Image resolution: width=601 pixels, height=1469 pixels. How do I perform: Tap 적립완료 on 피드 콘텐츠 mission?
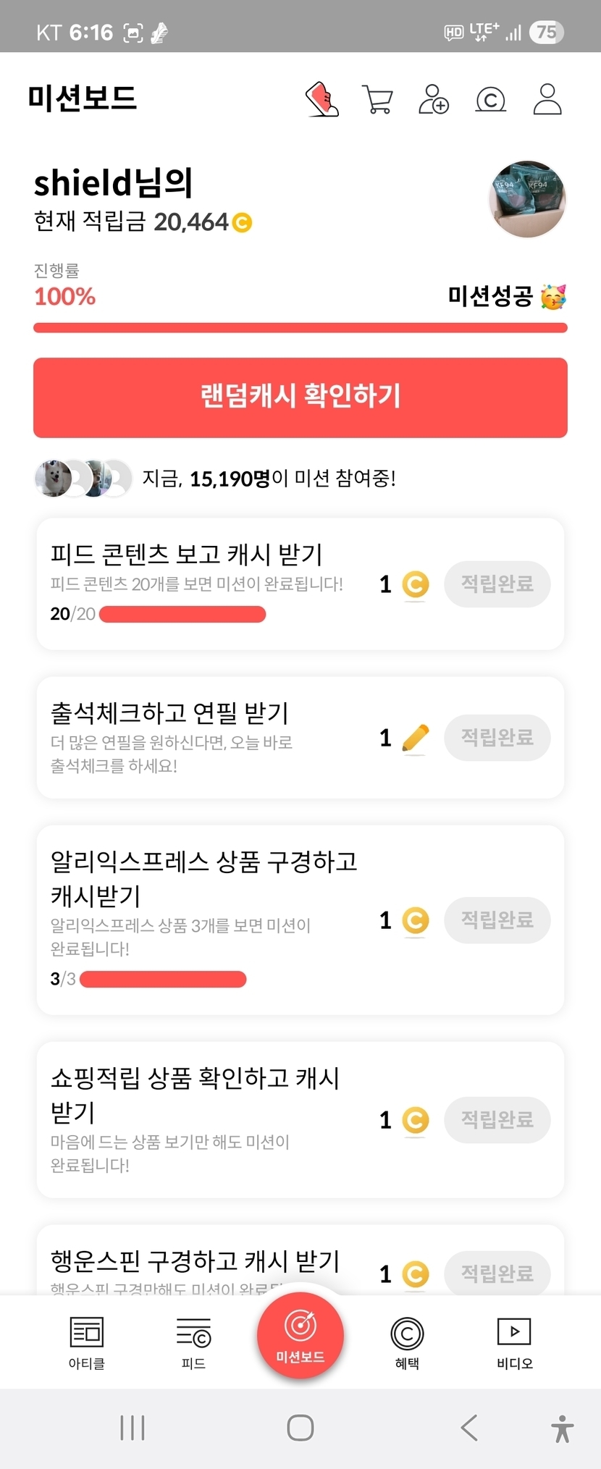click(497, 584)
